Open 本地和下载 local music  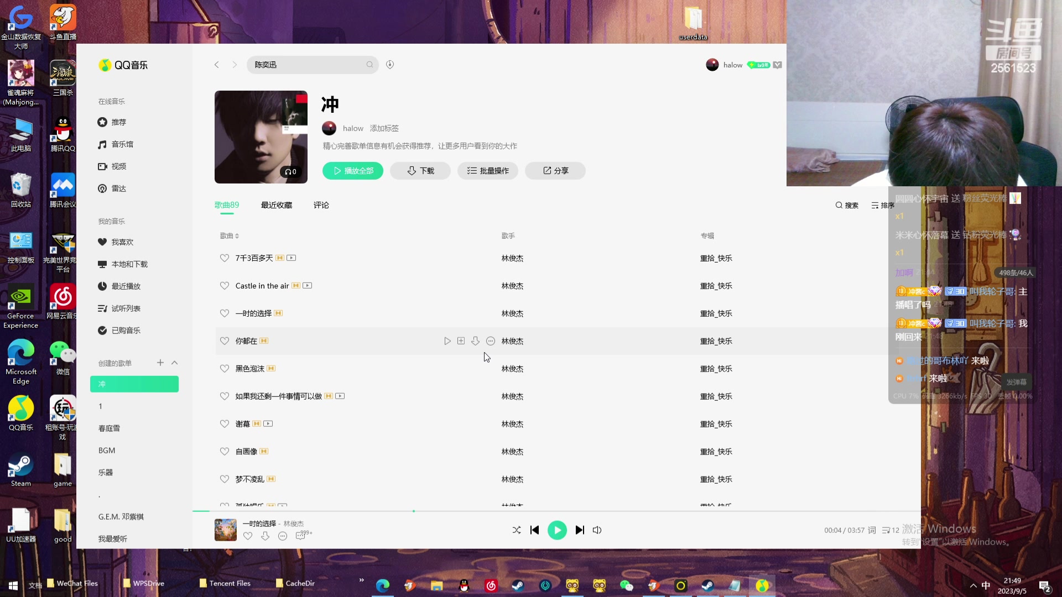(x=129, y=264)
